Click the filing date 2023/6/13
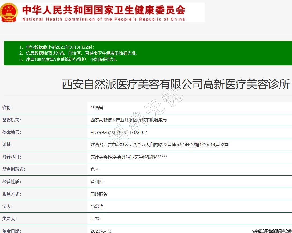 101,231
